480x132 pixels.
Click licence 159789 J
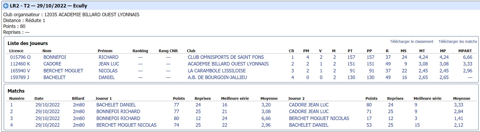coord(20,77)
